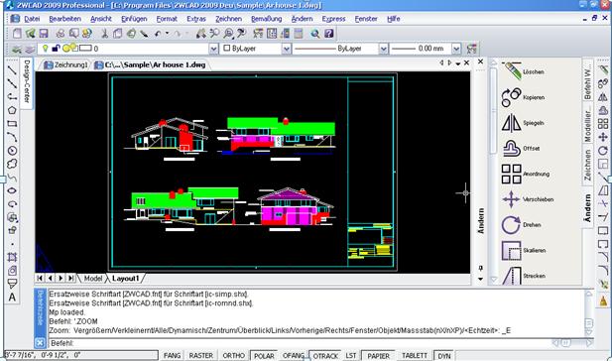
Task: Toggle OTRACK object tracking
Action: [325, 355]
